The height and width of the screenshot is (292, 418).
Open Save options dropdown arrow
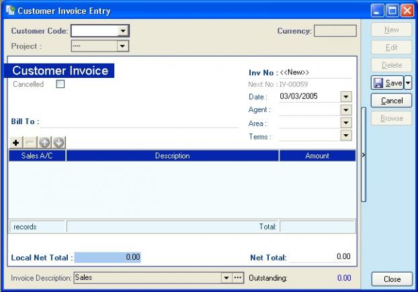pyautogui.click(x=408, y=83)
